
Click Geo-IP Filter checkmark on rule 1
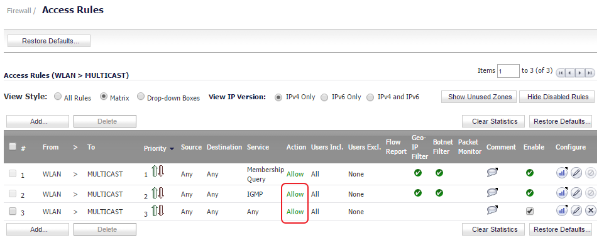(x=418, y=173)
